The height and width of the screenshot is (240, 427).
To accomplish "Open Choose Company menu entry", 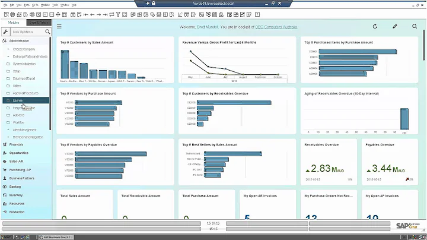I will [24, 49].
